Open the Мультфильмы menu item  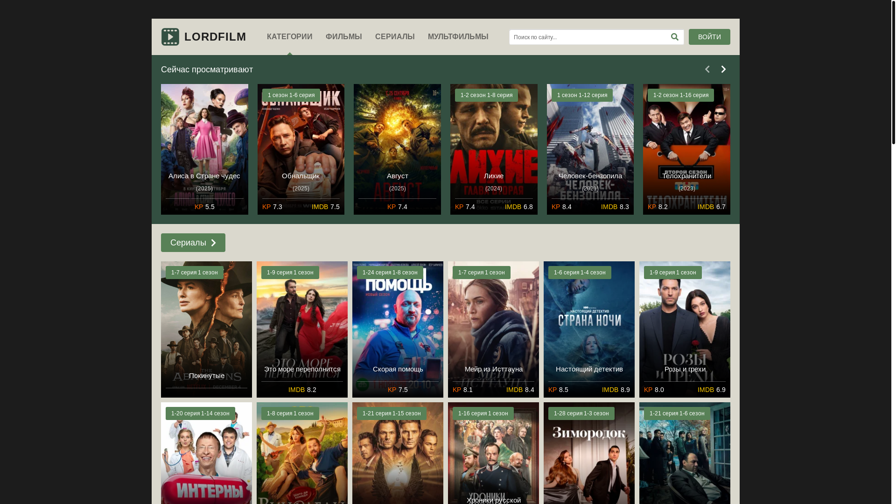click(458, 37)
